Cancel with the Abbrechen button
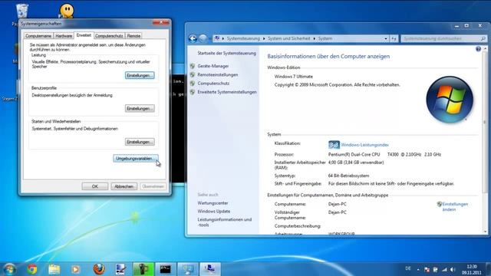 click(x=124, y=186)
